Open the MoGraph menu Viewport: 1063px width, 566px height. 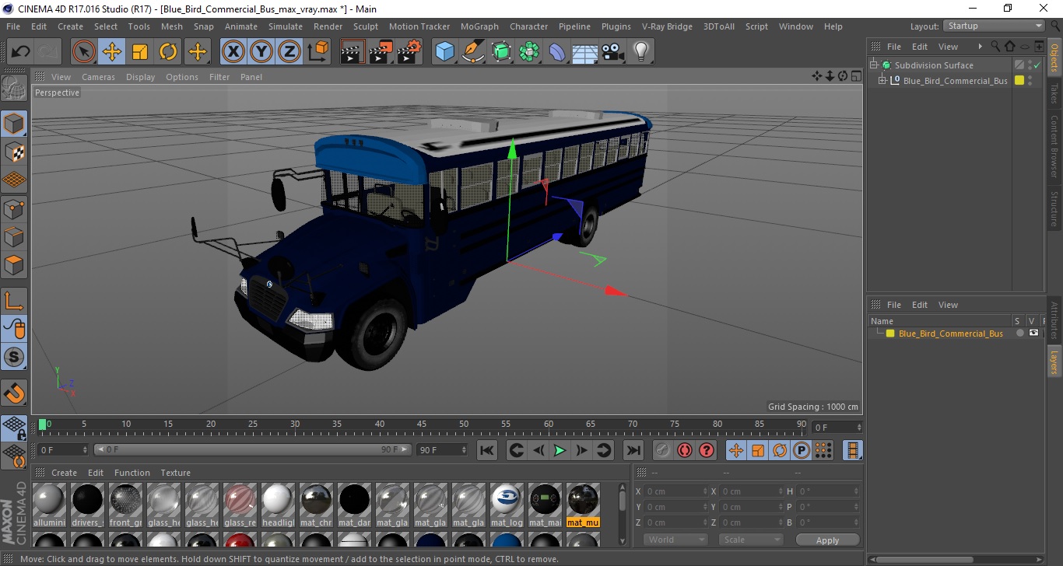(479, 26)
